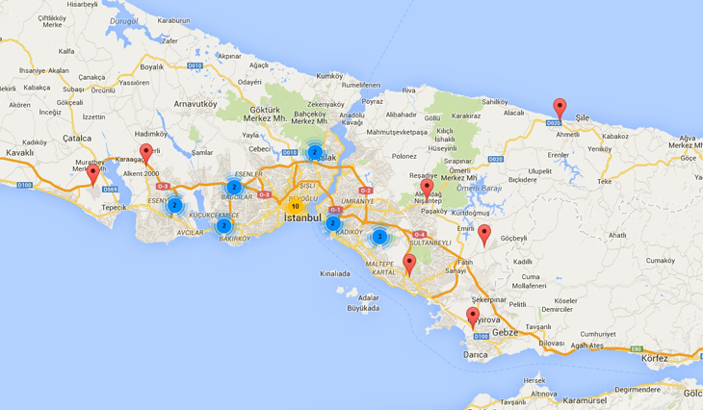Open the red pin at Çayırova
This screenshot has height=410, width=703.
pos(472,319)
